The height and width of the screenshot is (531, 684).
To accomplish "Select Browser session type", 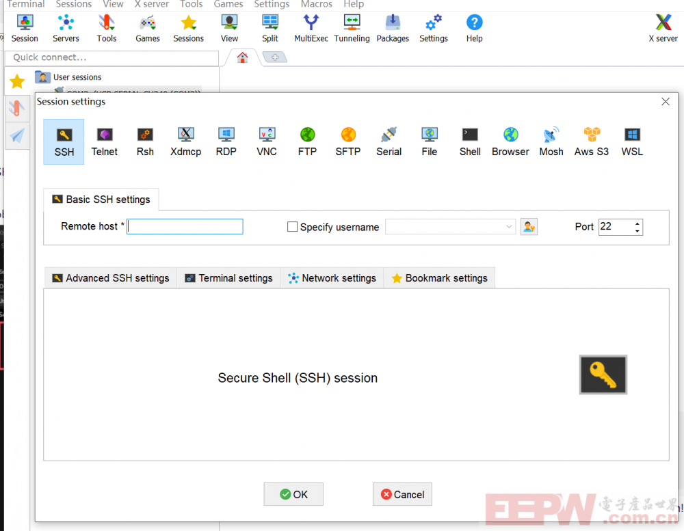I will pyautogui.click(x=510, y=141).
